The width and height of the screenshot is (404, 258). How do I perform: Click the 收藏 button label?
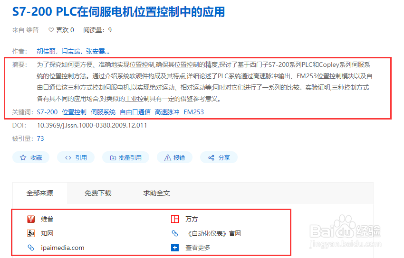36,157
